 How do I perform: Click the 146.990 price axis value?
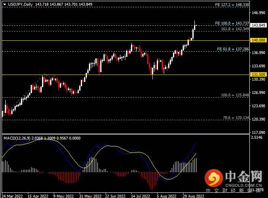tap(258, 13)
